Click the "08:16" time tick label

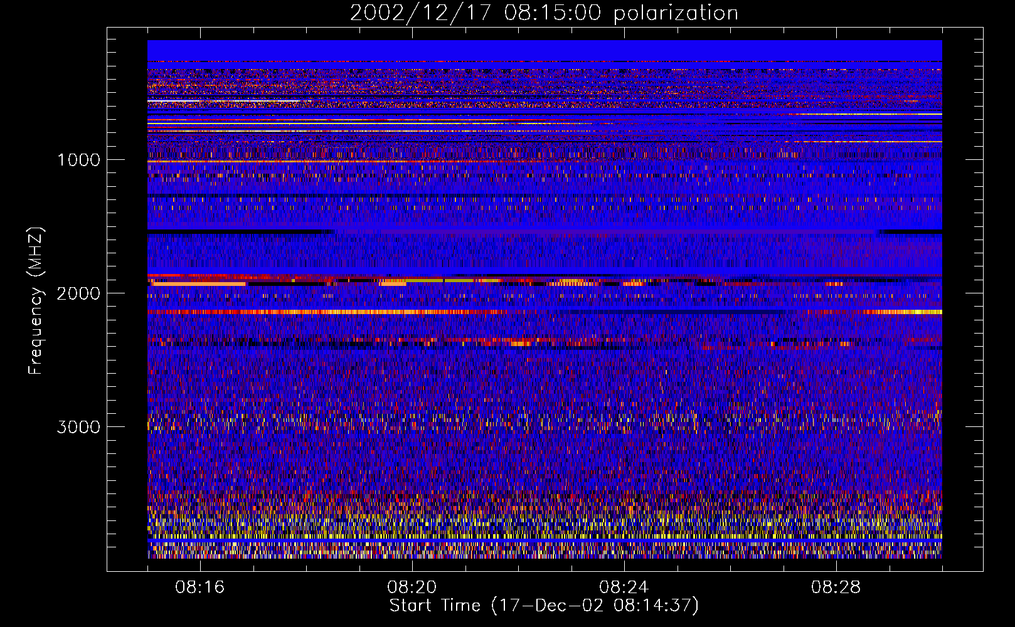[x=200, y=587]
